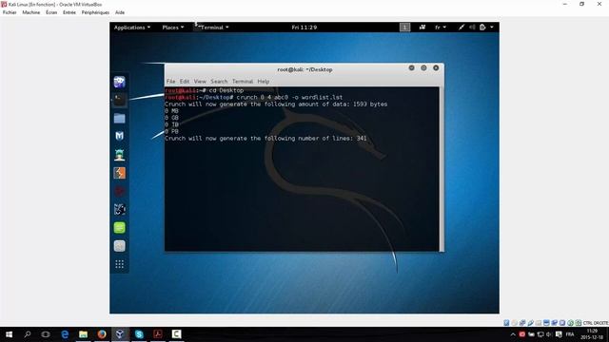Open VirtualBox Périphériques menu

(x=95, y=12)
